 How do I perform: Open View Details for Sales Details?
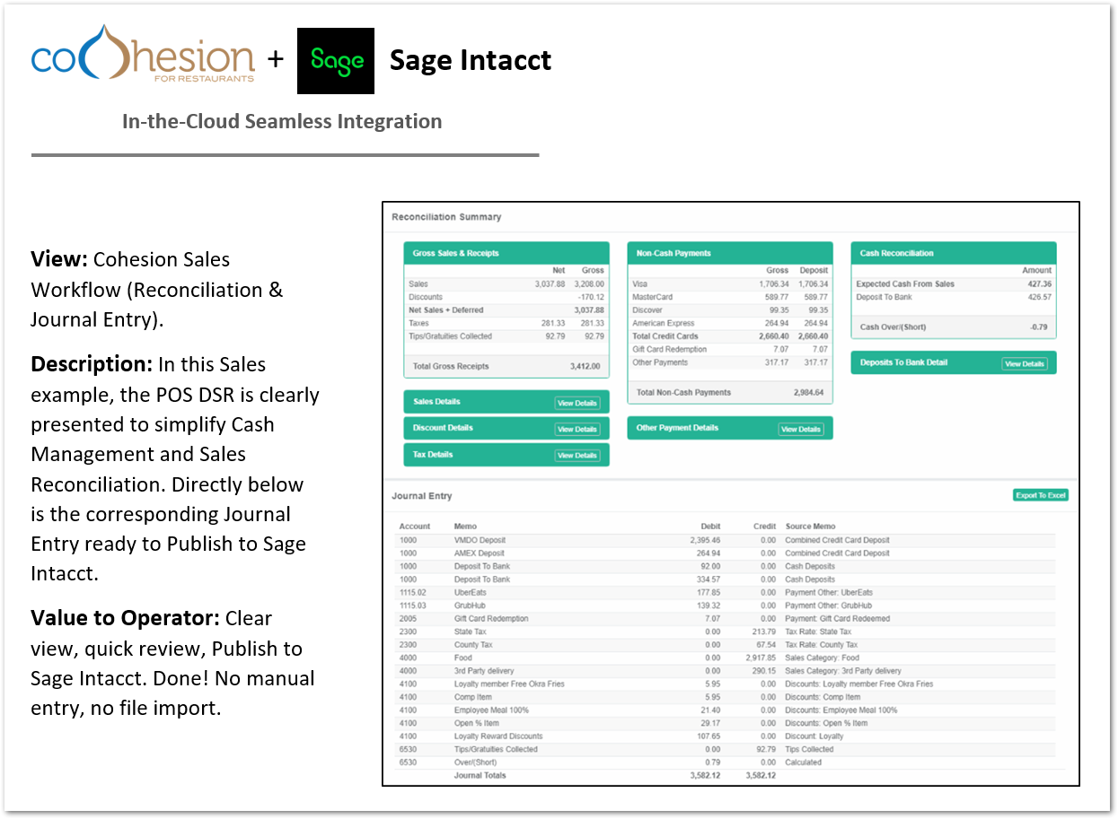577,403
